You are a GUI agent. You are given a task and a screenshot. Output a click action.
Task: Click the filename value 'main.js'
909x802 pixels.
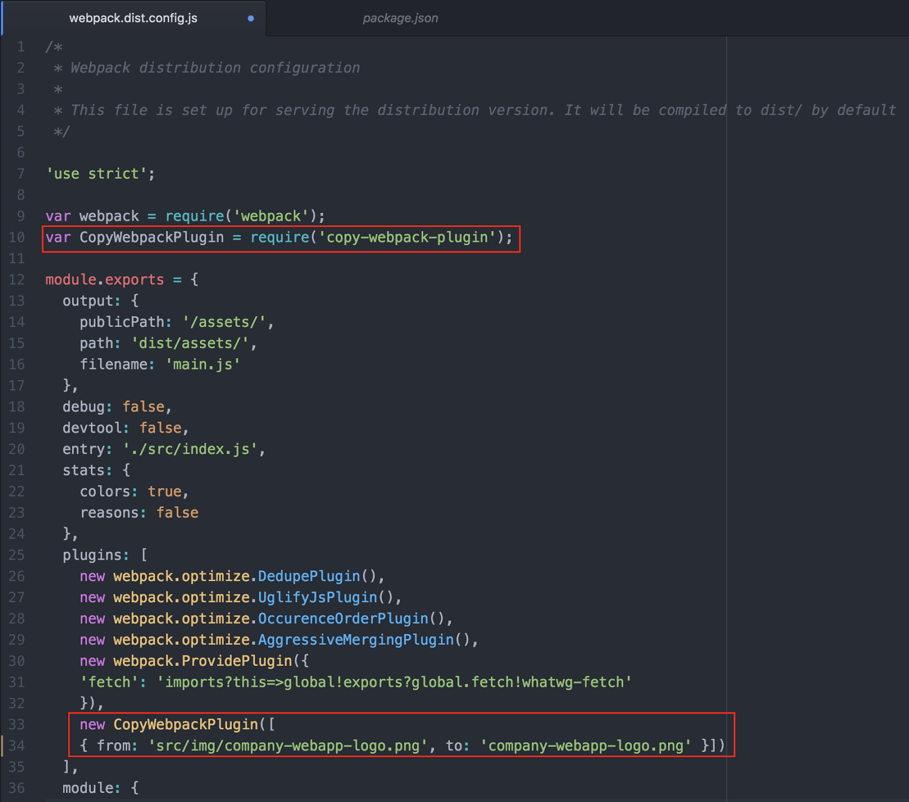(x=202, y=364)
